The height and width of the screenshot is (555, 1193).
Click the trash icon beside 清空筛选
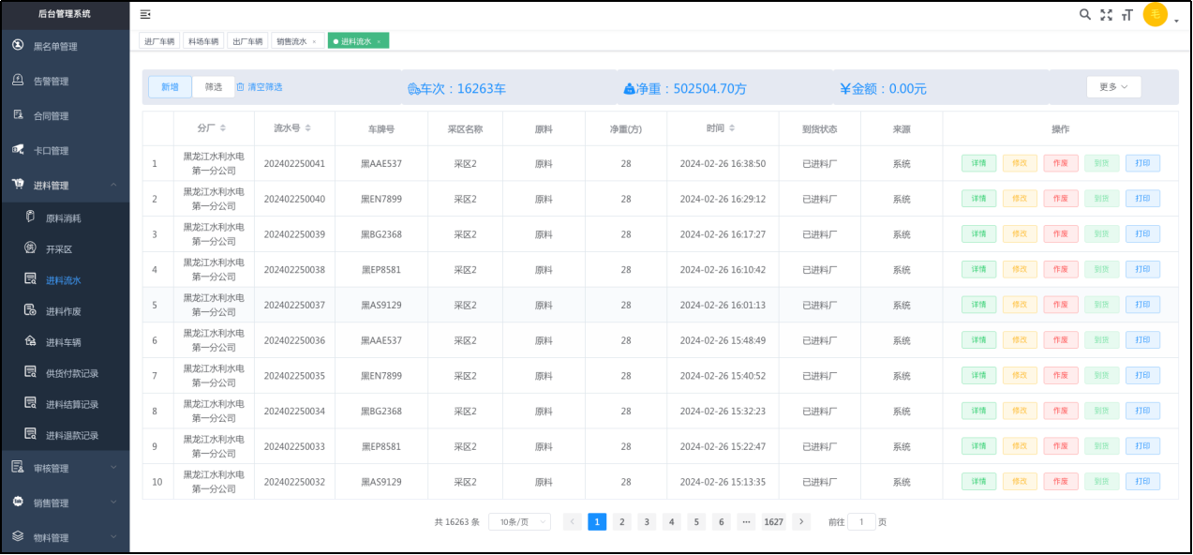coord(240,86)
